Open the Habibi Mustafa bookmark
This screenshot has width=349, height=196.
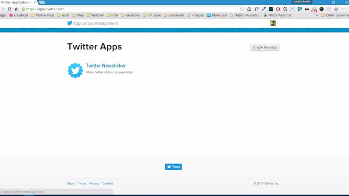(x=245, y=15)
